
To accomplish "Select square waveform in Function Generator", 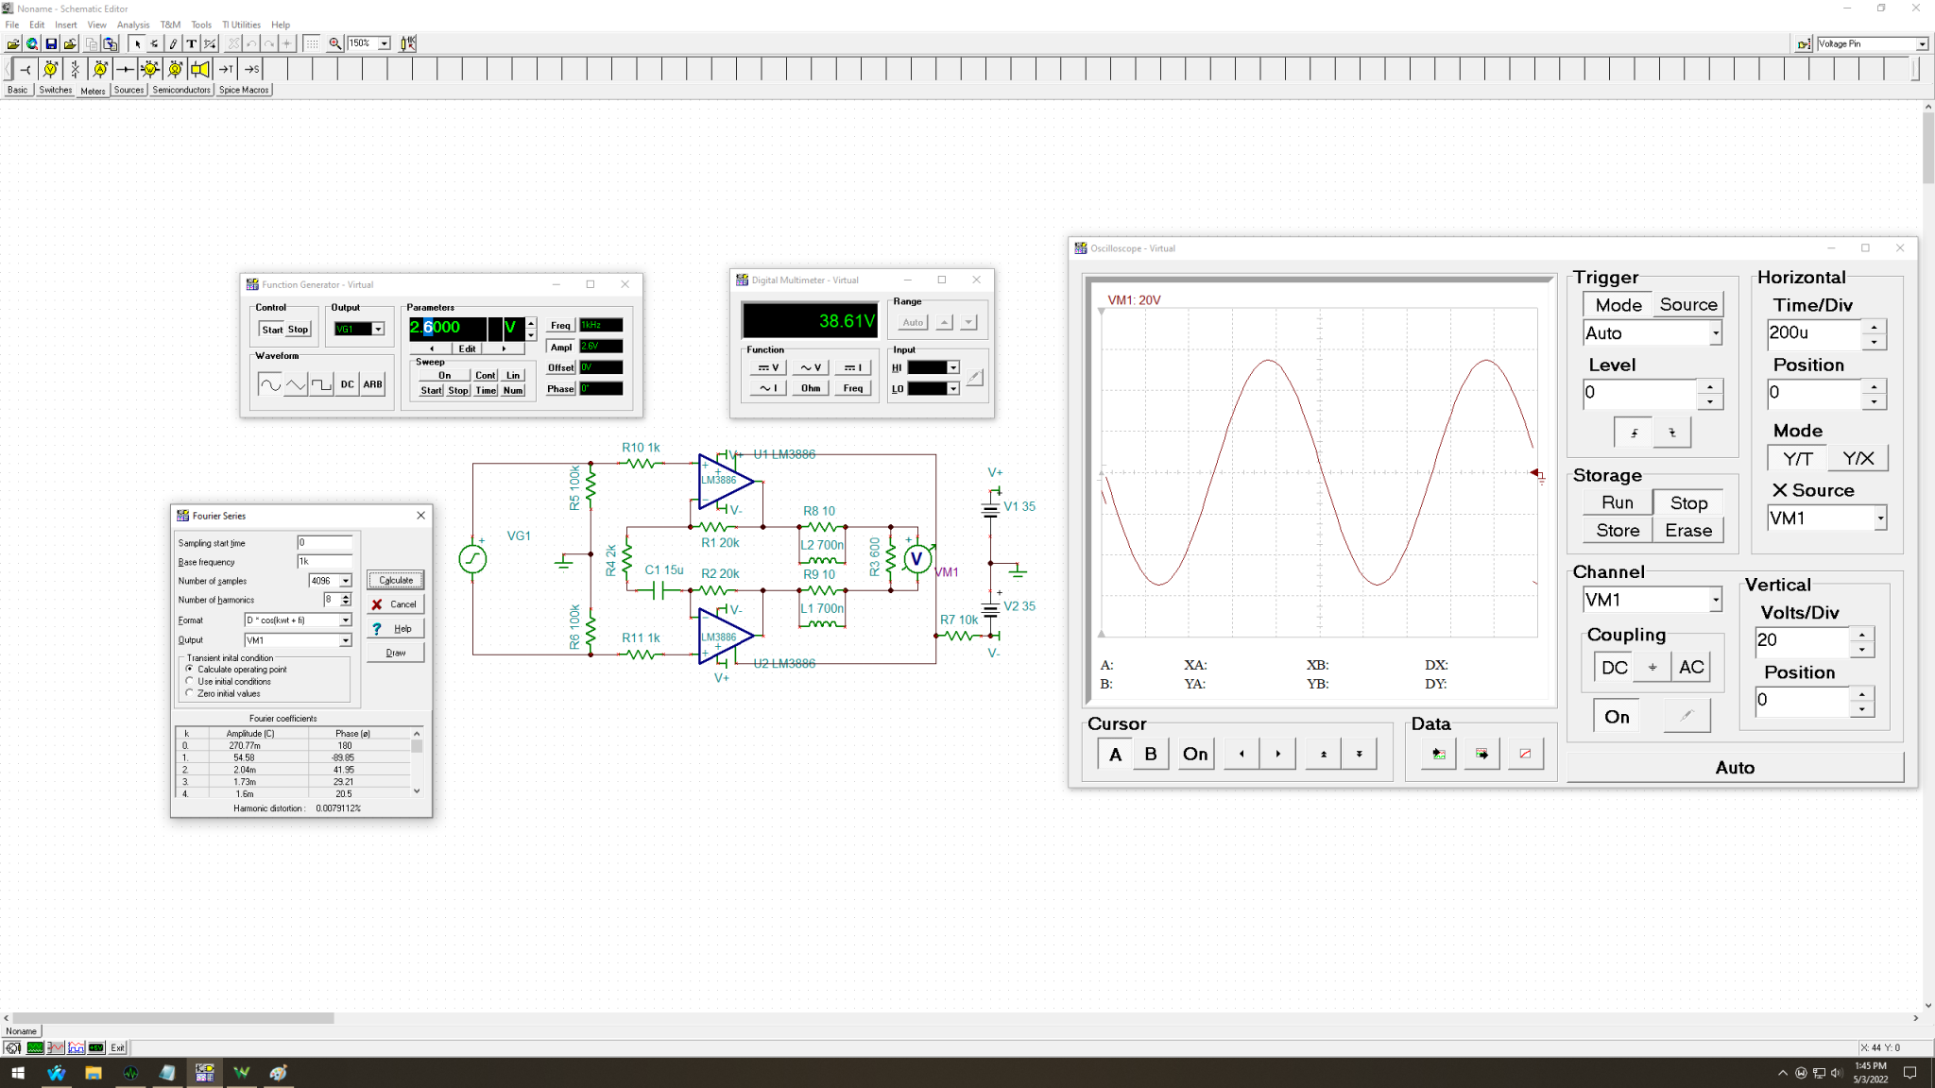I will (x=321, y=384).
